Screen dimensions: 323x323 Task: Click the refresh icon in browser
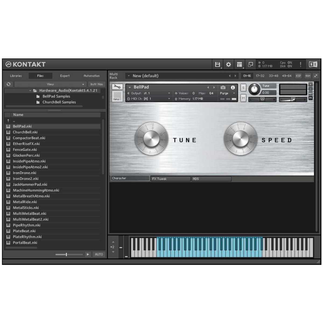click(9, 84)
